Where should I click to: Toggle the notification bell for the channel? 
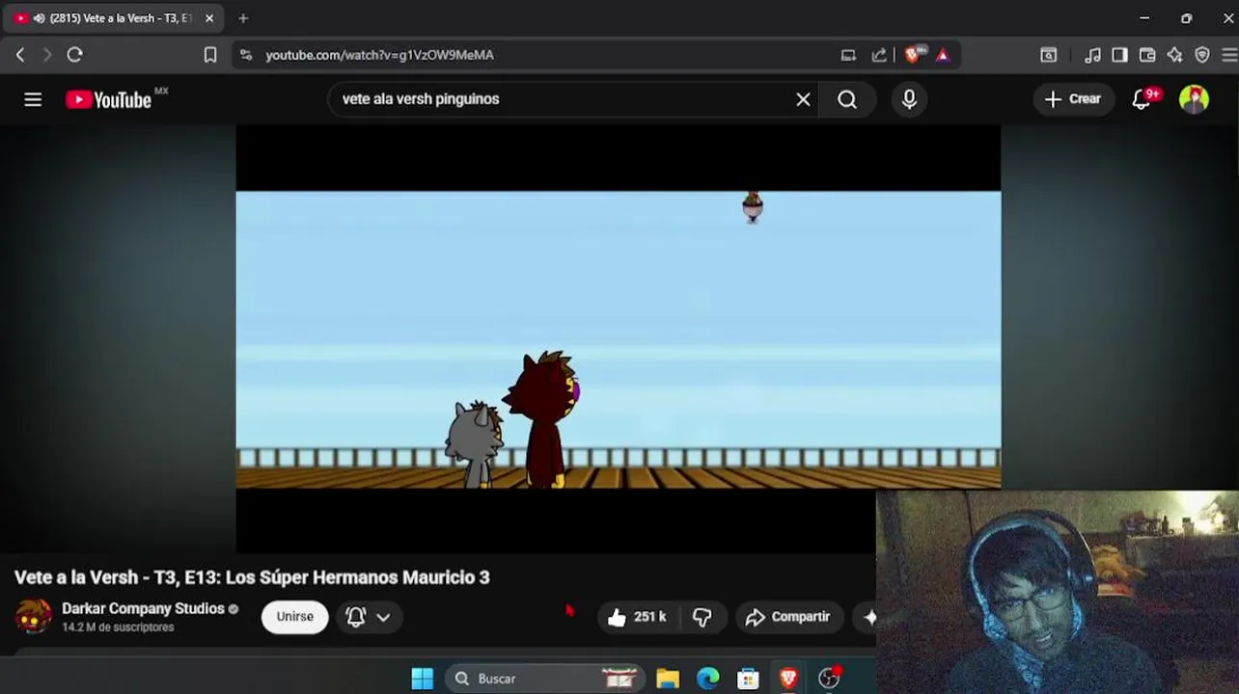click(356, 617)
